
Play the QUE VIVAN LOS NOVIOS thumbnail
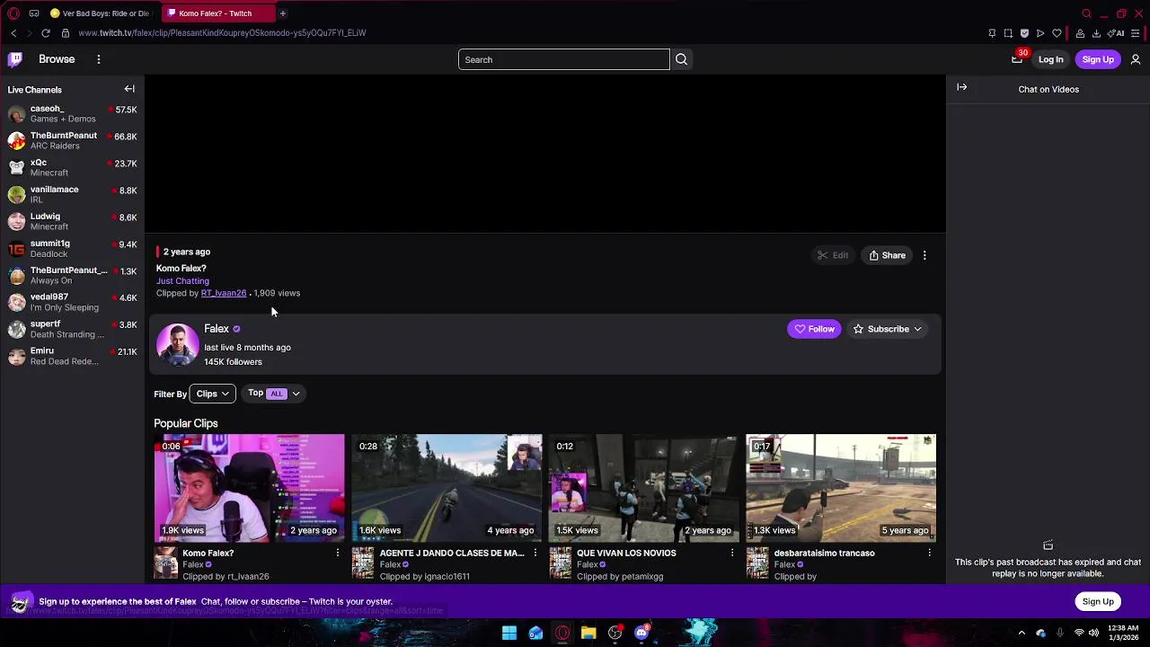[643, 488]
